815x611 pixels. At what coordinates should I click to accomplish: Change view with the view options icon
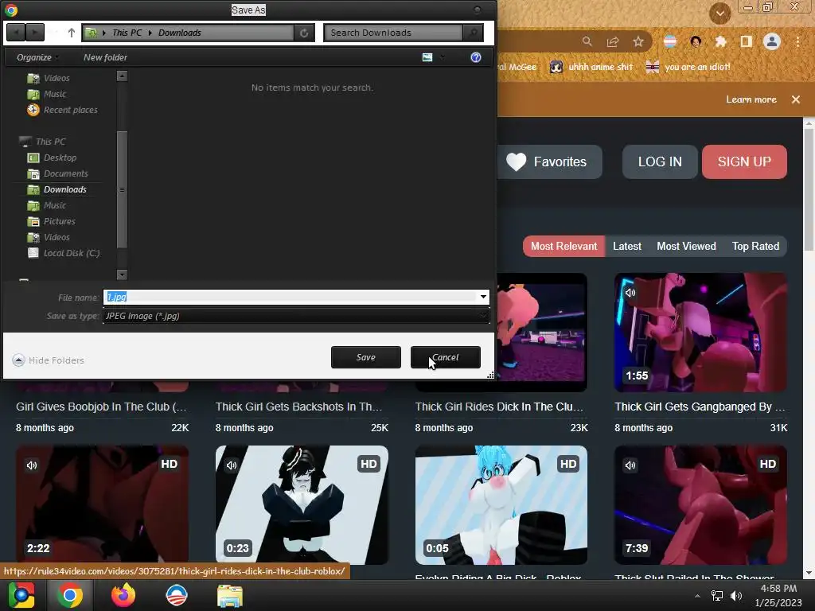pos(427,57)
